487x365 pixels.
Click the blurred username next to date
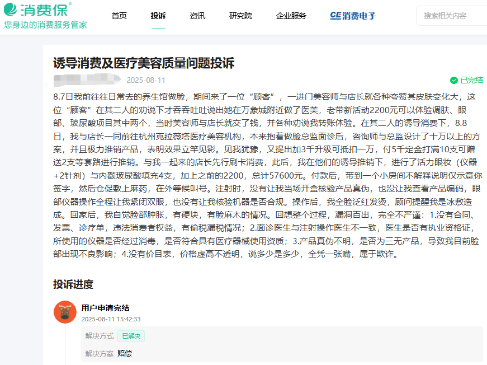click(x=87, y=80)
